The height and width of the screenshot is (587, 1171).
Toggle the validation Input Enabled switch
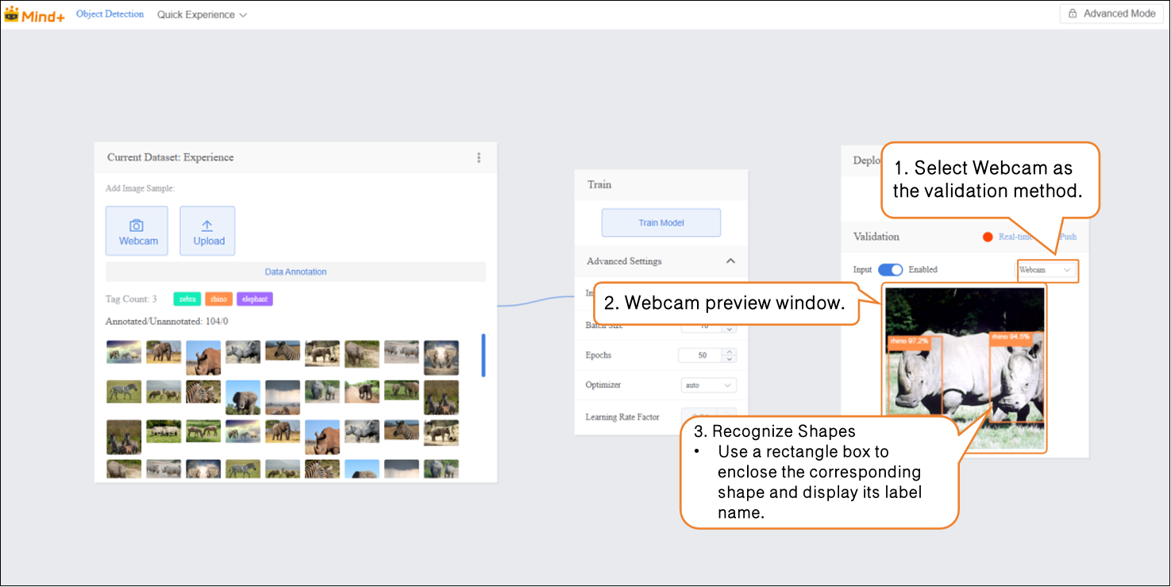tap(890, 270)
